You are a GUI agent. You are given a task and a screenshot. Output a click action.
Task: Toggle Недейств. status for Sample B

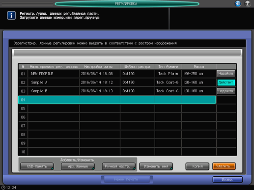[226, 91]
